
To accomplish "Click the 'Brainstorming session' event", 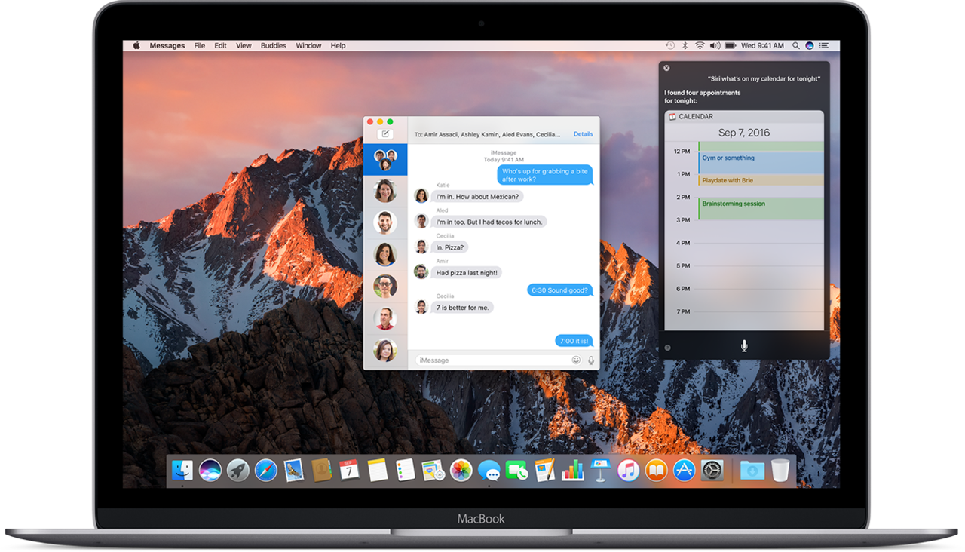I will tap(761, 209).
